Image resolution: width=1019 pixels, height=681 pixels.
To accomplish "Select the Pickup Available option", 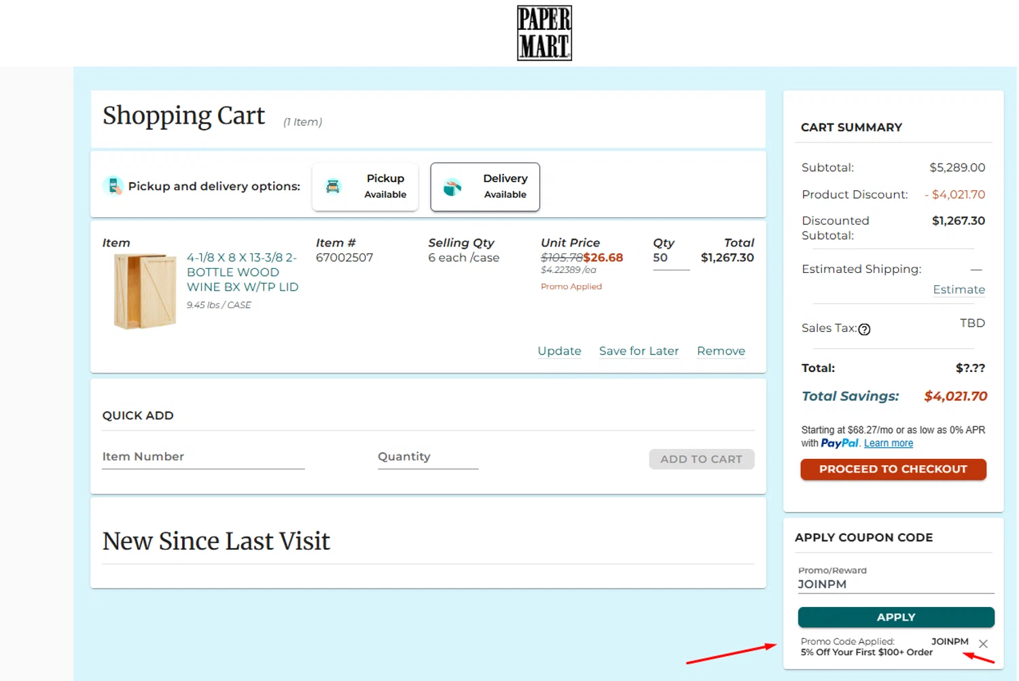I will coord(365,187).
